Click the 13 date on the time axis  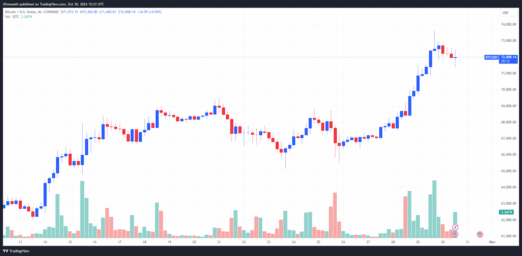[20, 242]
